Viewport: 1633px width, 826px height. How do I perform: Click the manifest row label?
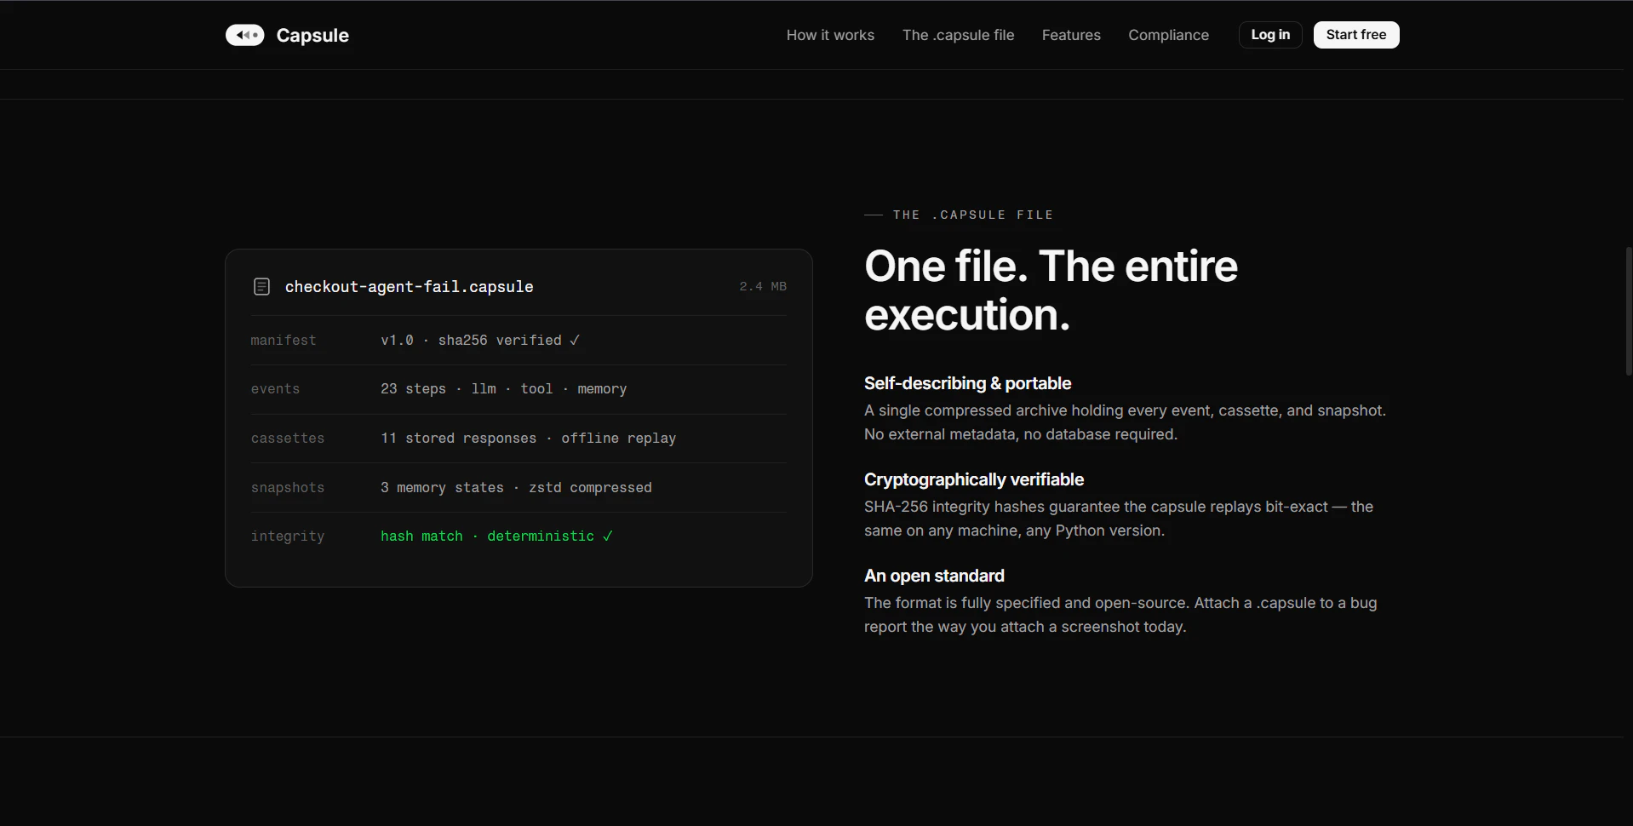[x=284, y=341]
